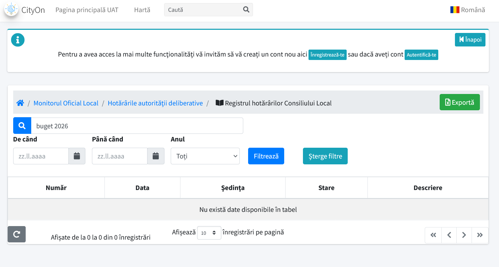
Task: Expand the Anul year dropdown
Action: click(205, 156)
